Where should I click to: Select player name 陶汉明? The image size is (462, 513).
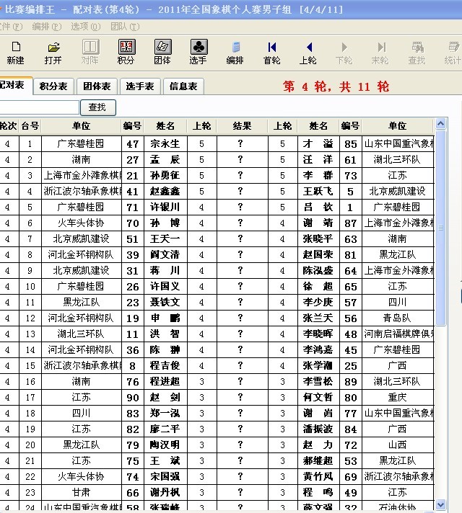[165, 445]
